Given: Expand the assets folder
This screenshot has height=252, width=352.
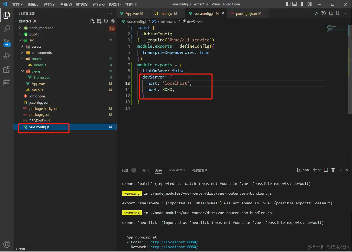Looking at the screenshot, I should click(x=22, y=46).
